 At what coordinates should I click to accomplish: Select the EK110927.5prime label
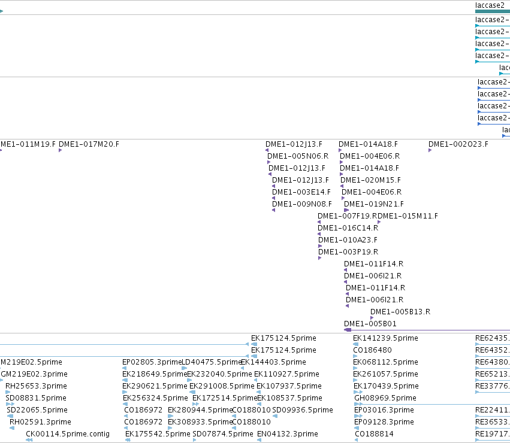click(286, 374)
